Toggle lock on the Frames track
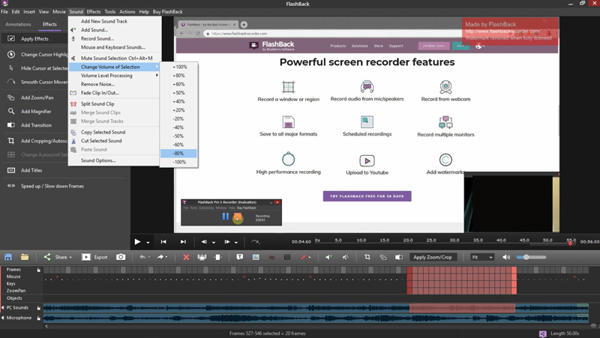Screen dimensions: 600x338 click(x=38, y=270)
